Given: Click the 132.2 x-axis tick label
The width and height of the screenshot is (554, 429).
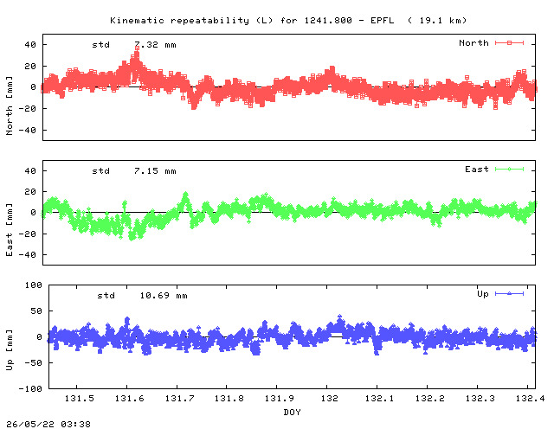Looking at the screenshot, I should pyautogui.click(x=429, y=398).
